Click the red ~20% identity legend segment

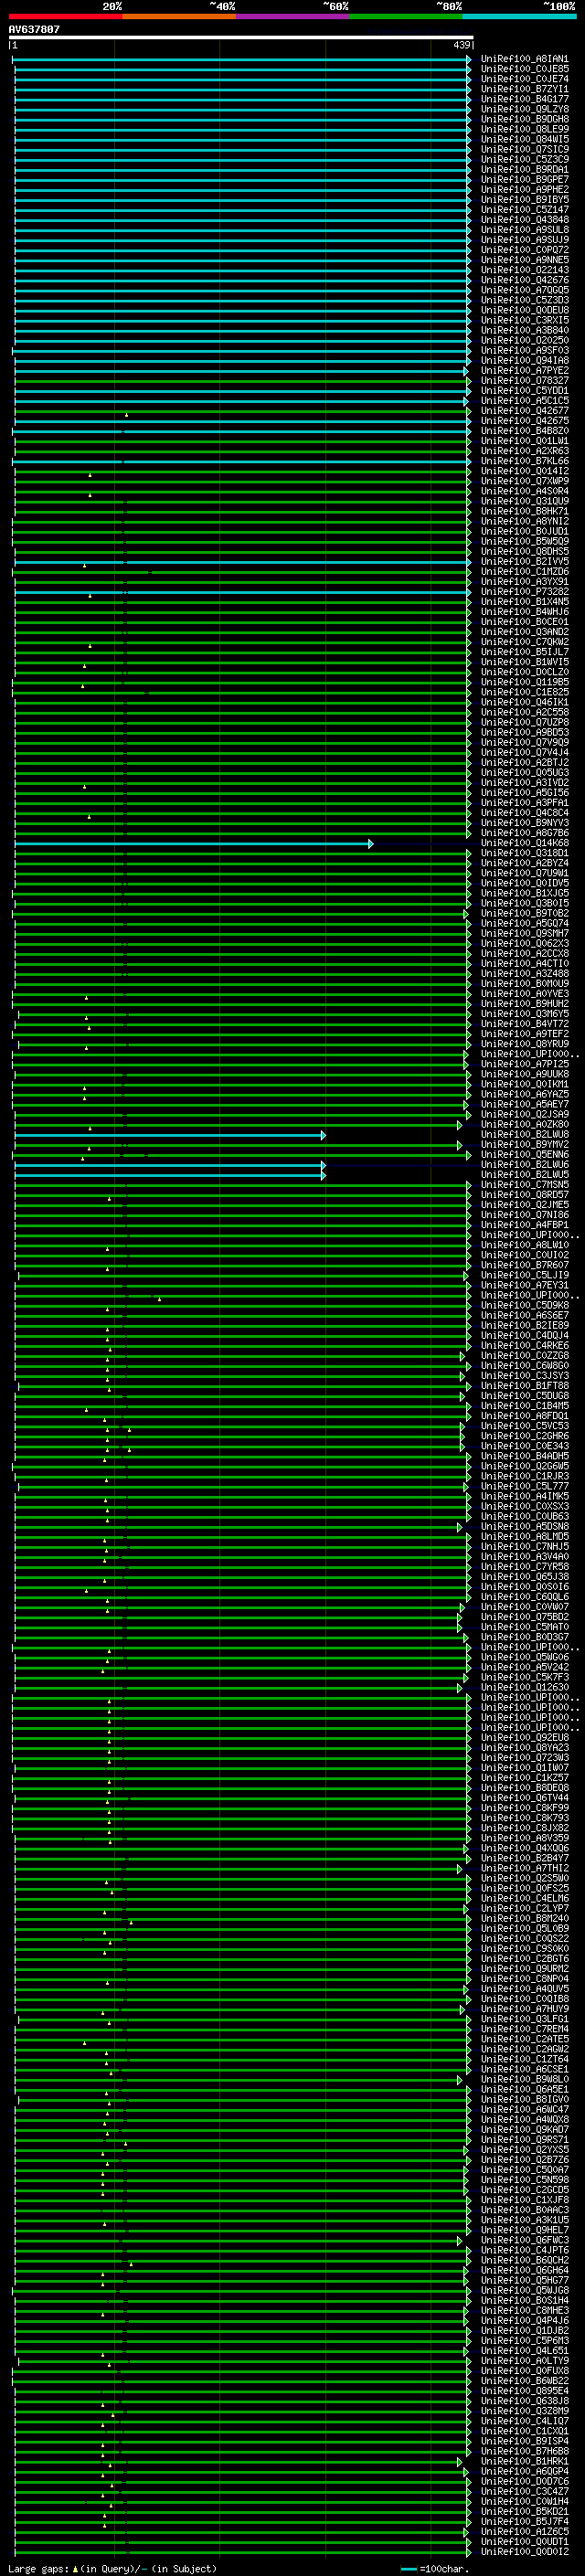65,16
